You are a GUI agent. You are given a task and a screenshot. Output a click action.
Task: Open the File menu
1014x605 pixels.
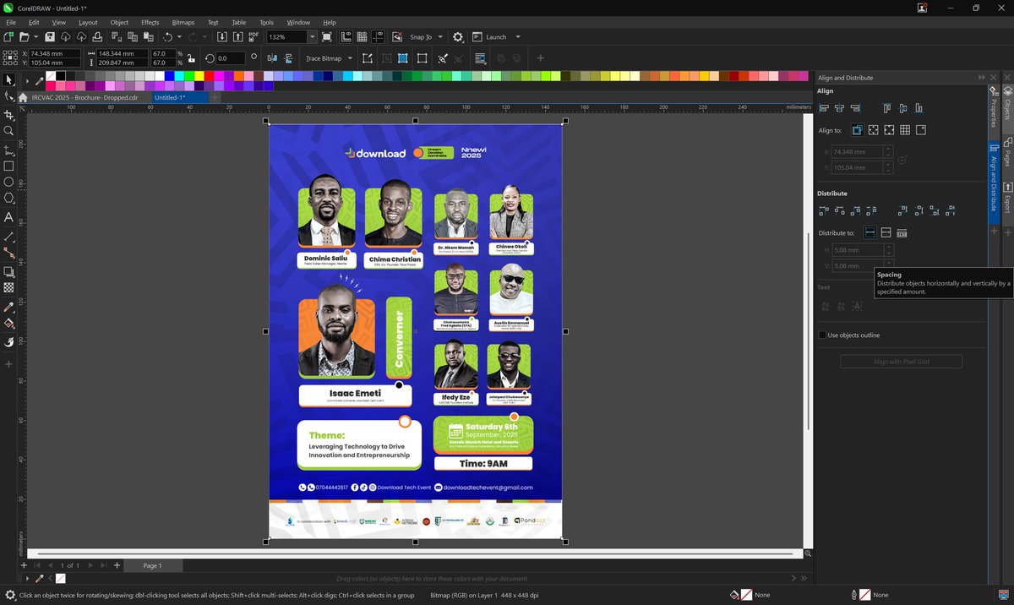(x=10, y=22)
